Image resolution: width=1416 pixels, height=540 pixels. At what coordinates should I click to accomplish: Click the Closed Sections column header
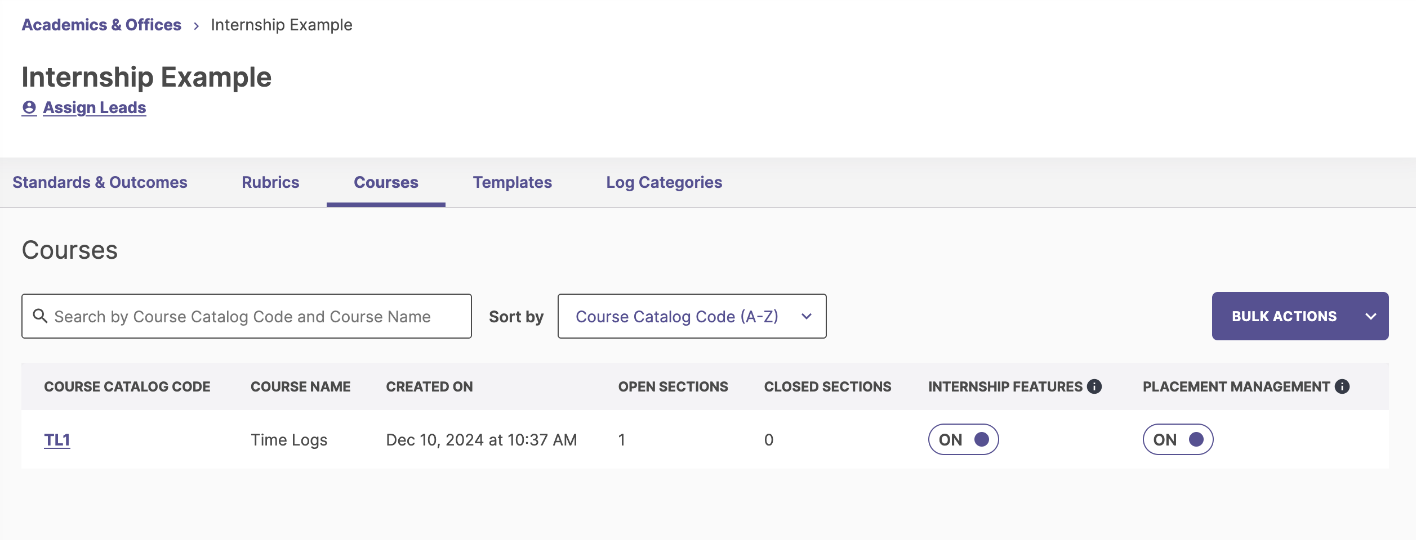tap(827, 386)
